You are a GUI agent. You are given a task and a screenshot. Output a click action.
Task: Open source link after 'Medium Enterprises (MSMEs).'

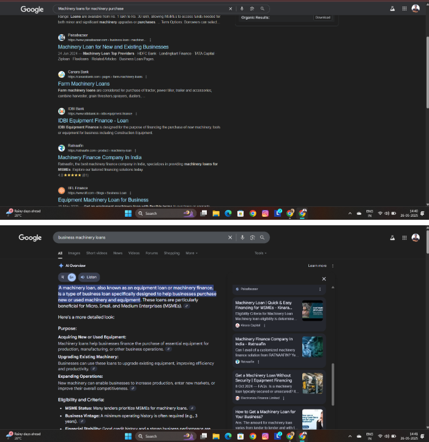(187, 306)
